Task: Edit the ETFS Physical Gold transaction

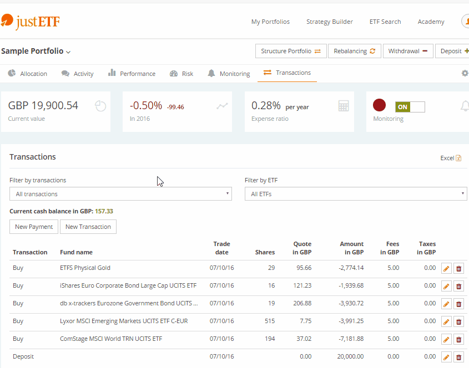Action: point(446,269)
